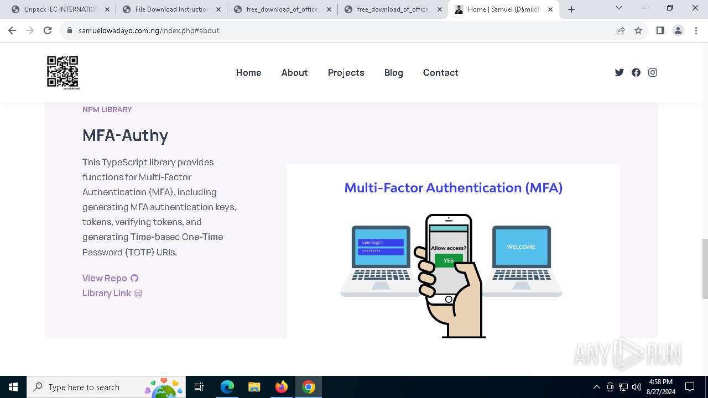Viewport: 708px width, 398px height.
Task: Launch Firefox from the taskbar
Action: [282, 387]
